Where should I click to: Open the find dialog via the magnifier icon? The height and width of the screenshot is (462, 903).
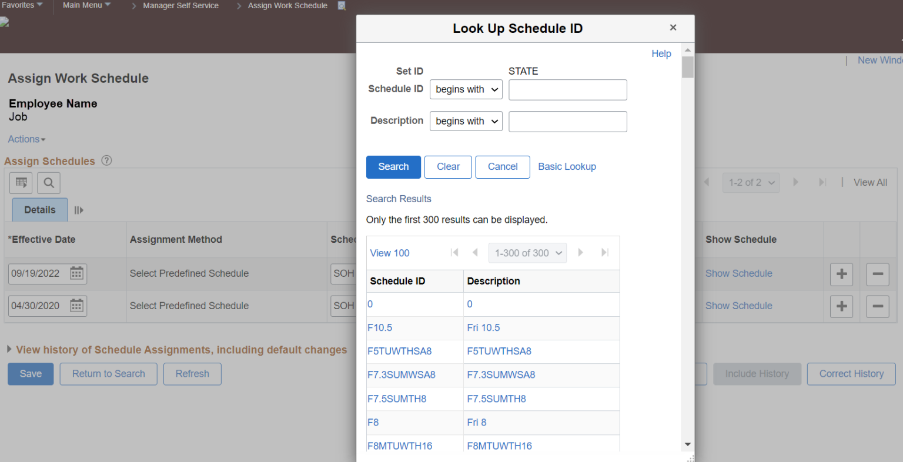coord(48,183)
